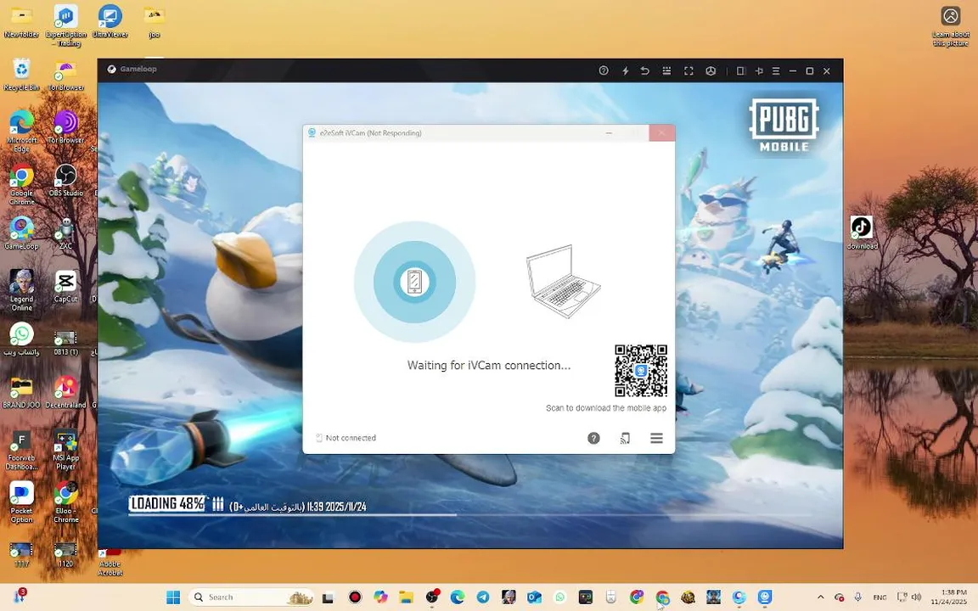Screen dimensions: 978x611
Task: Click the 'Not connected' status in iVCam
Action: pos(346,438)
